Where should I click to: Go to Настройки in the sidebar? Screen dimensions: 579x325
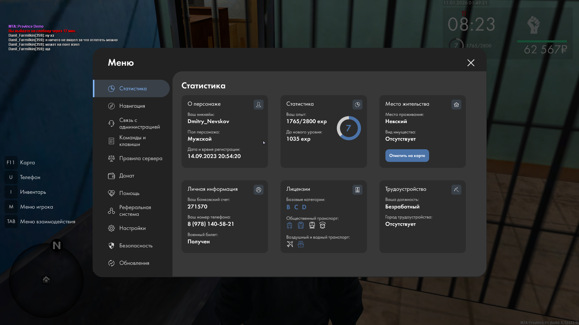132,228
